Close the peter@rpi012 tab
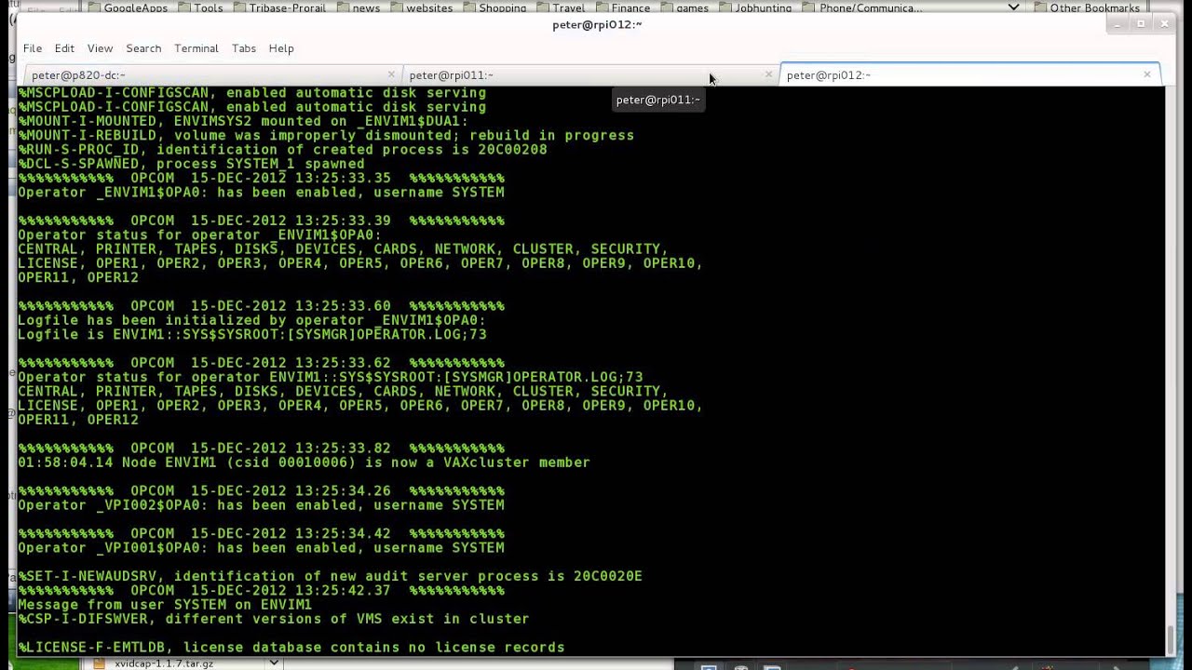 pyautogui.click(x=1147, y=74)
